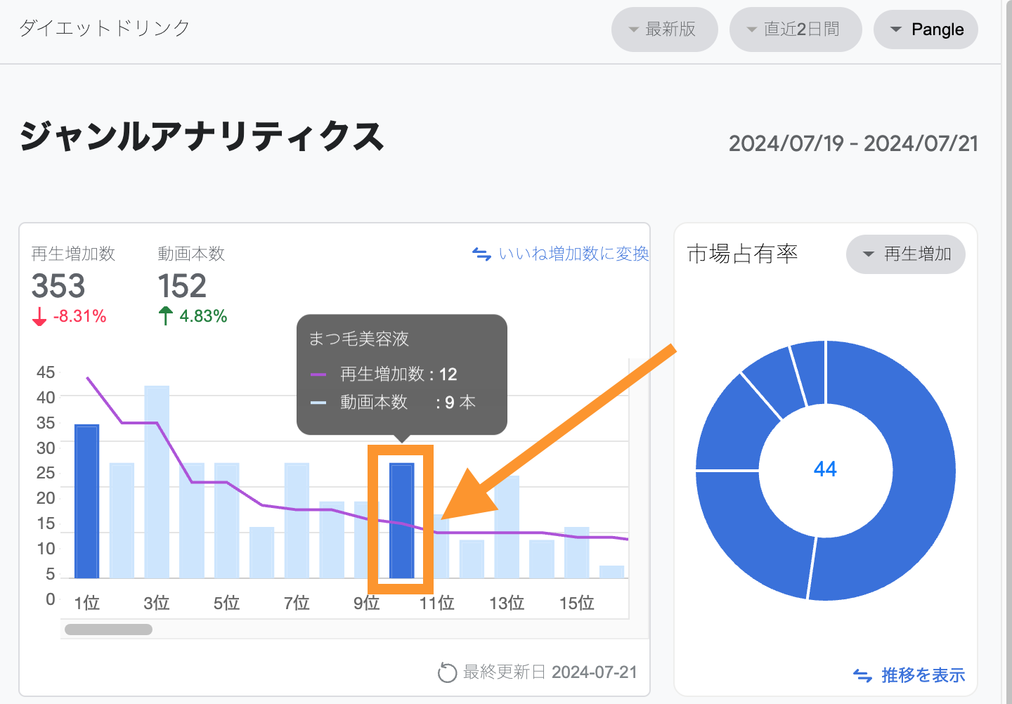Screen dimensions: 1012x704
Task: Click the green up arrow by 4.83%
Action: (165, 316)
